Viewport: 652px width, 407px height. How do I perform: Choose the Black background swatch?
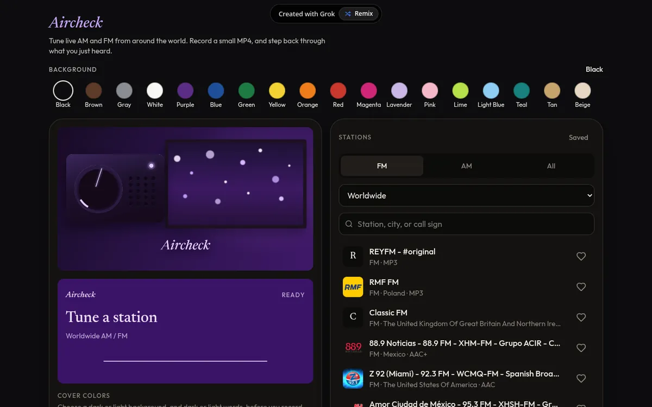click(x=63, y=91)
